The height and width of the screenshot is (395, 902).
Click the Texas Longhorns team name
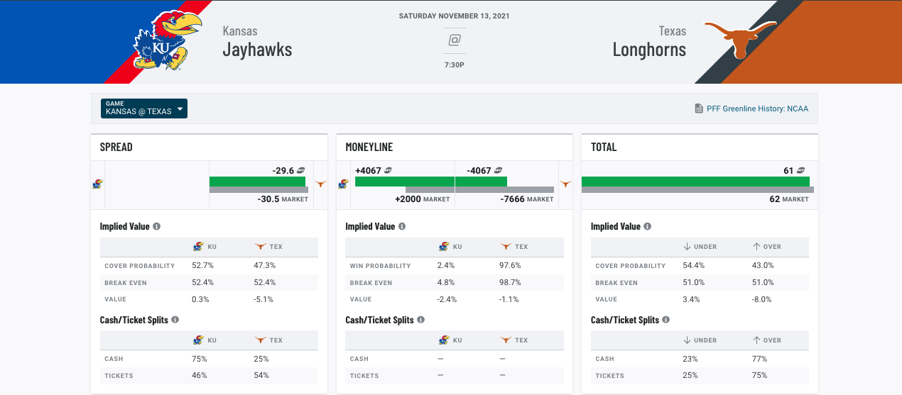tap(650, 42)
